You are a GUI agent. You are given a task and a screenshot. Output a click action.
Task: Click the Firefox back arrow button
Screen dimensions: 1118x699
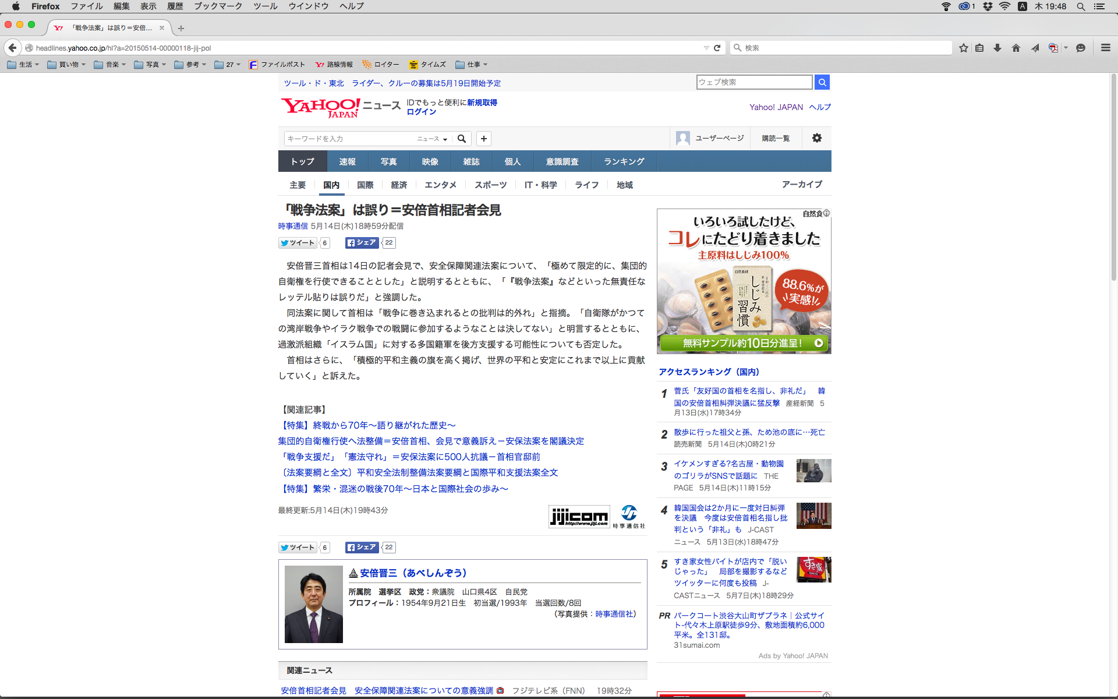pos(12,48)
